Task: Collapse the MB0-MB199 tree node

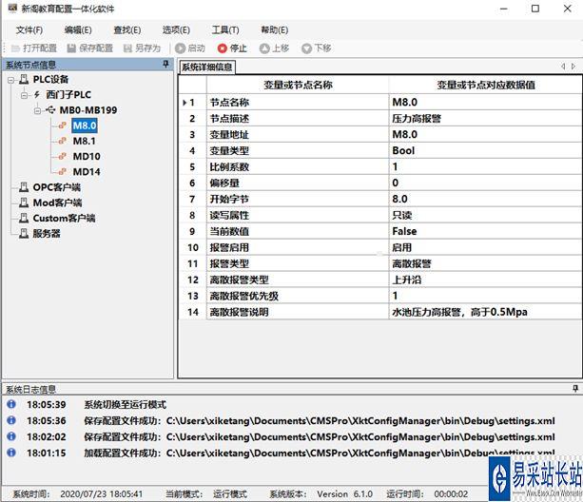Action: point(37,110)
